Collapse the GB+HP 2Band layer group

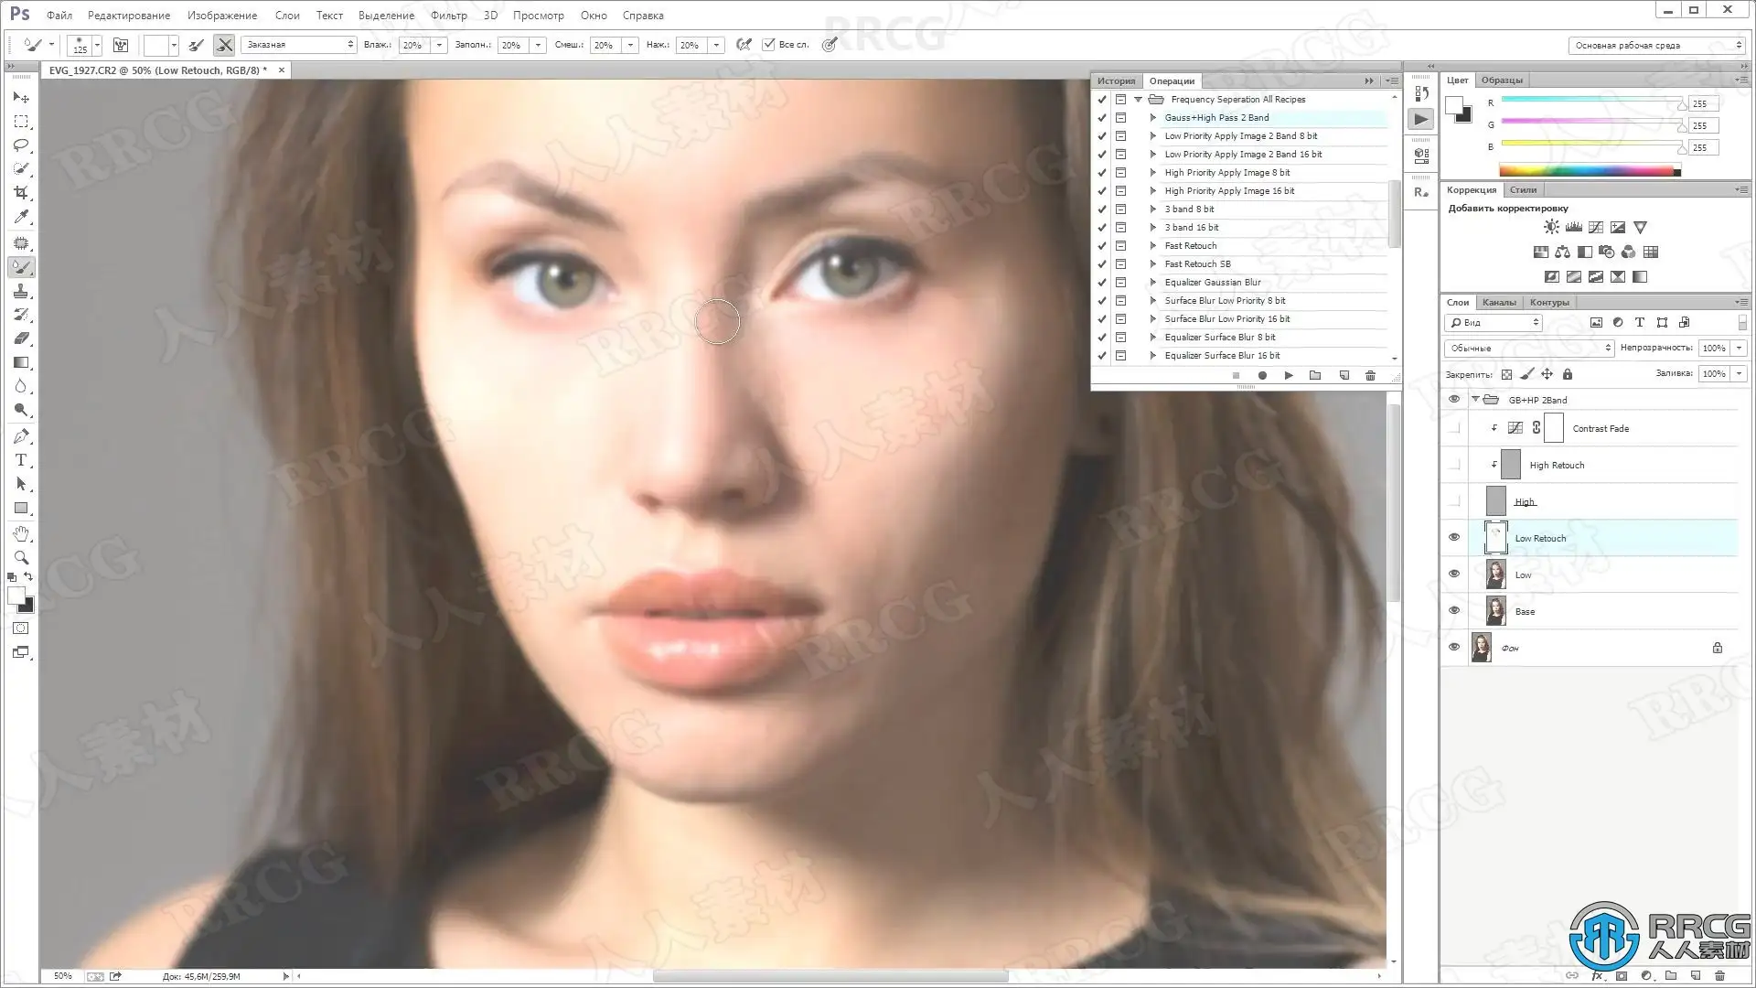coord(1474,400)
